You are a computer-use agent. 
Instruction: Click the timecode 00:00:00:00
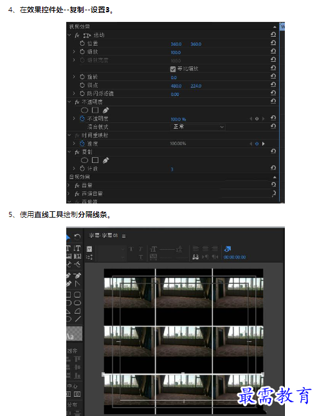click(x=235, y=257)
